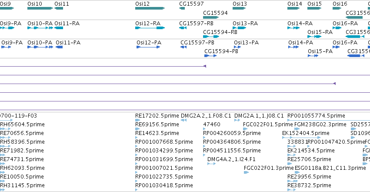Click the RP004364806.5prime label
This screenshot has height=192, width=370.
232,142
